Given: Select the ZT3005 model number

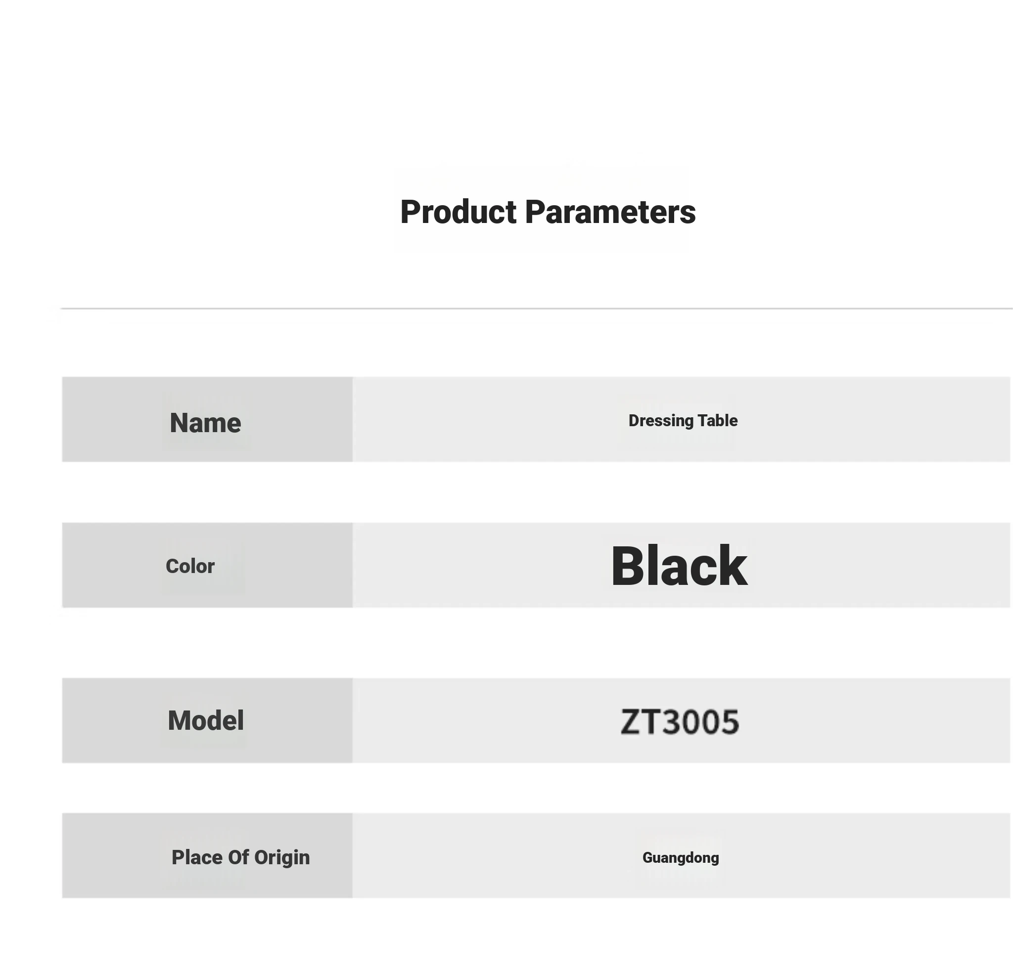Looking at the screenshot, I should pos(680,722).
